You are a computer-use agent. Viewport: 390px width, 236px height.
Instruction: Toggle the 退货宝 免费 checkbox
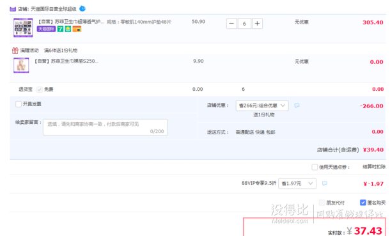pos(39,90)
